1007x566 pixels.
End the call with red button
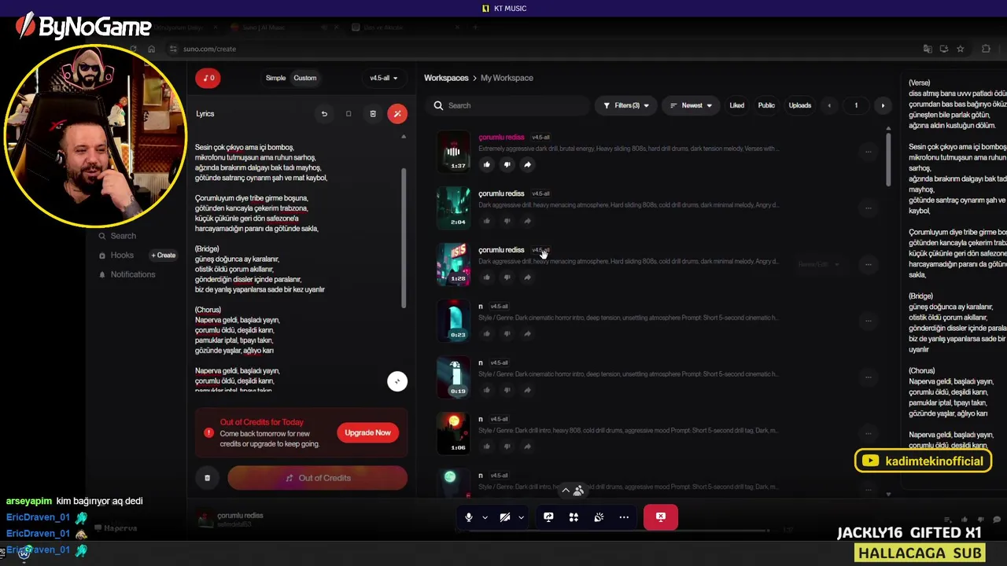click(661, 517)
